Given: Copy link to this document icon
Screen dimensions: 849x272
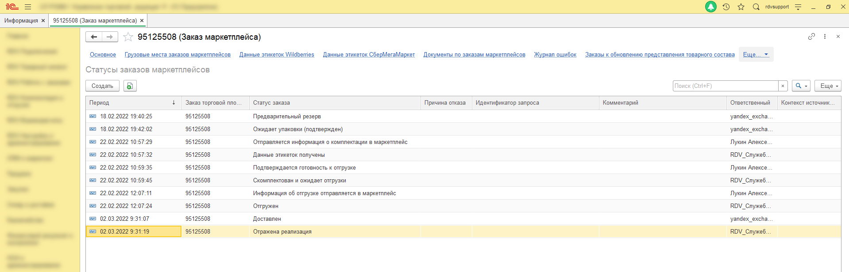Looking at the screenshot, I should coord(811,37).
